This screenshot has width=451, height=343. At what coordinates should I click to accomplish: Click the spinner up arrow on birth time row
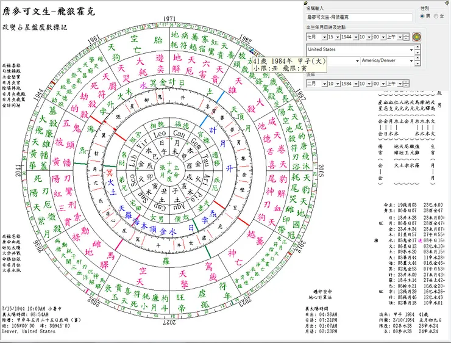[x=406, y=35]
